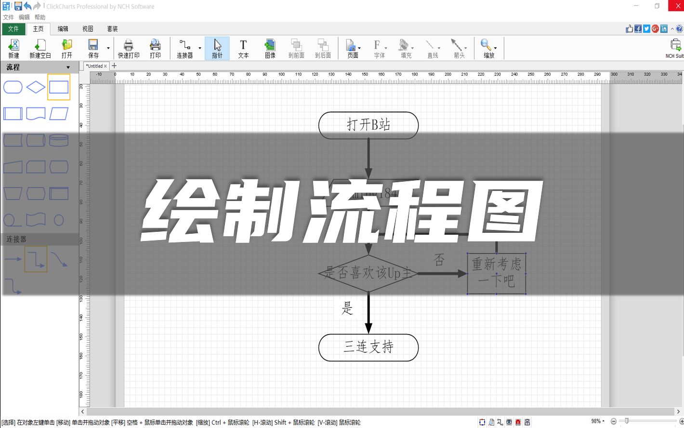
Task: Expand the 保存 save dropdown arrow
Action: pos(108,48)
